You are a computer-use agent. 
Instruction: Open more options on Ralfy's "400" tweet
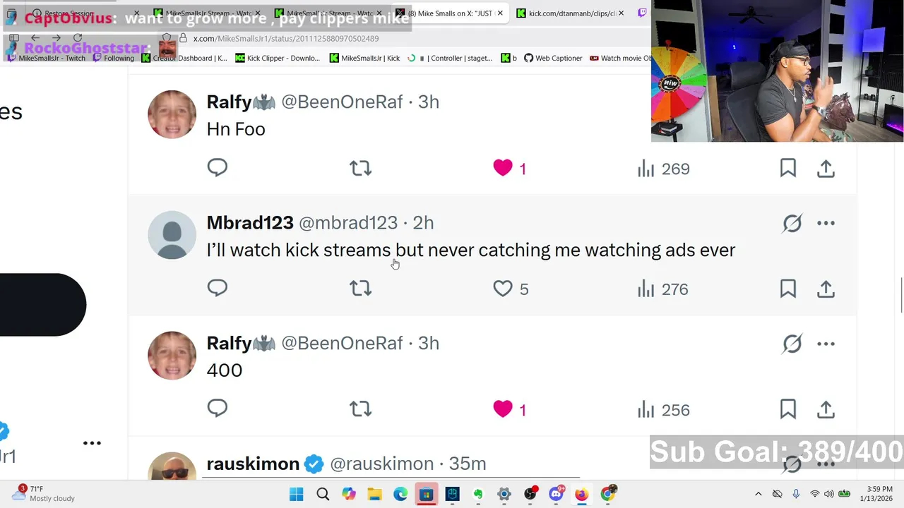click(x=826, y=344)
